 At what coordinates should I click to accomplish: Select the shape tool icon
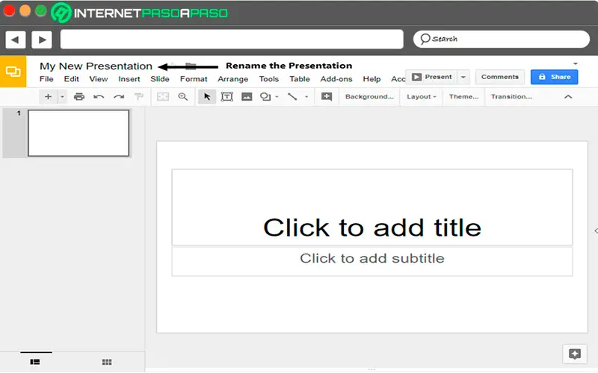click(x=265, y=97)
